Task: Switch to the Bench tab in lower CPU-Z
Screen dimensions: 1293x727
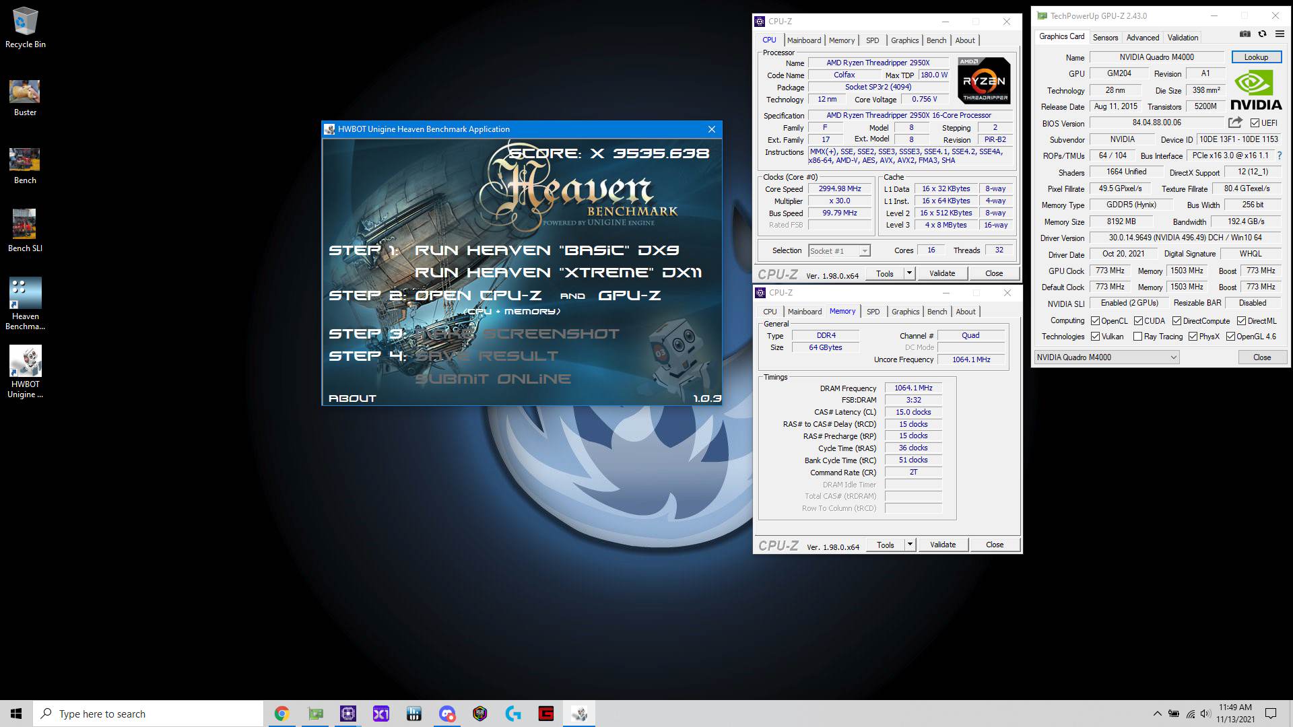Action: 937,312
